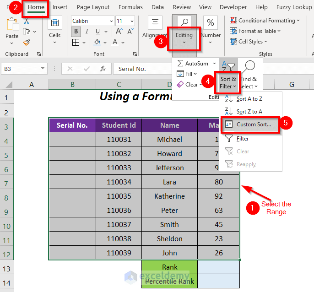Click the green Rank cell
Viewport: 314px width, 292px height.
pos(170,267)
